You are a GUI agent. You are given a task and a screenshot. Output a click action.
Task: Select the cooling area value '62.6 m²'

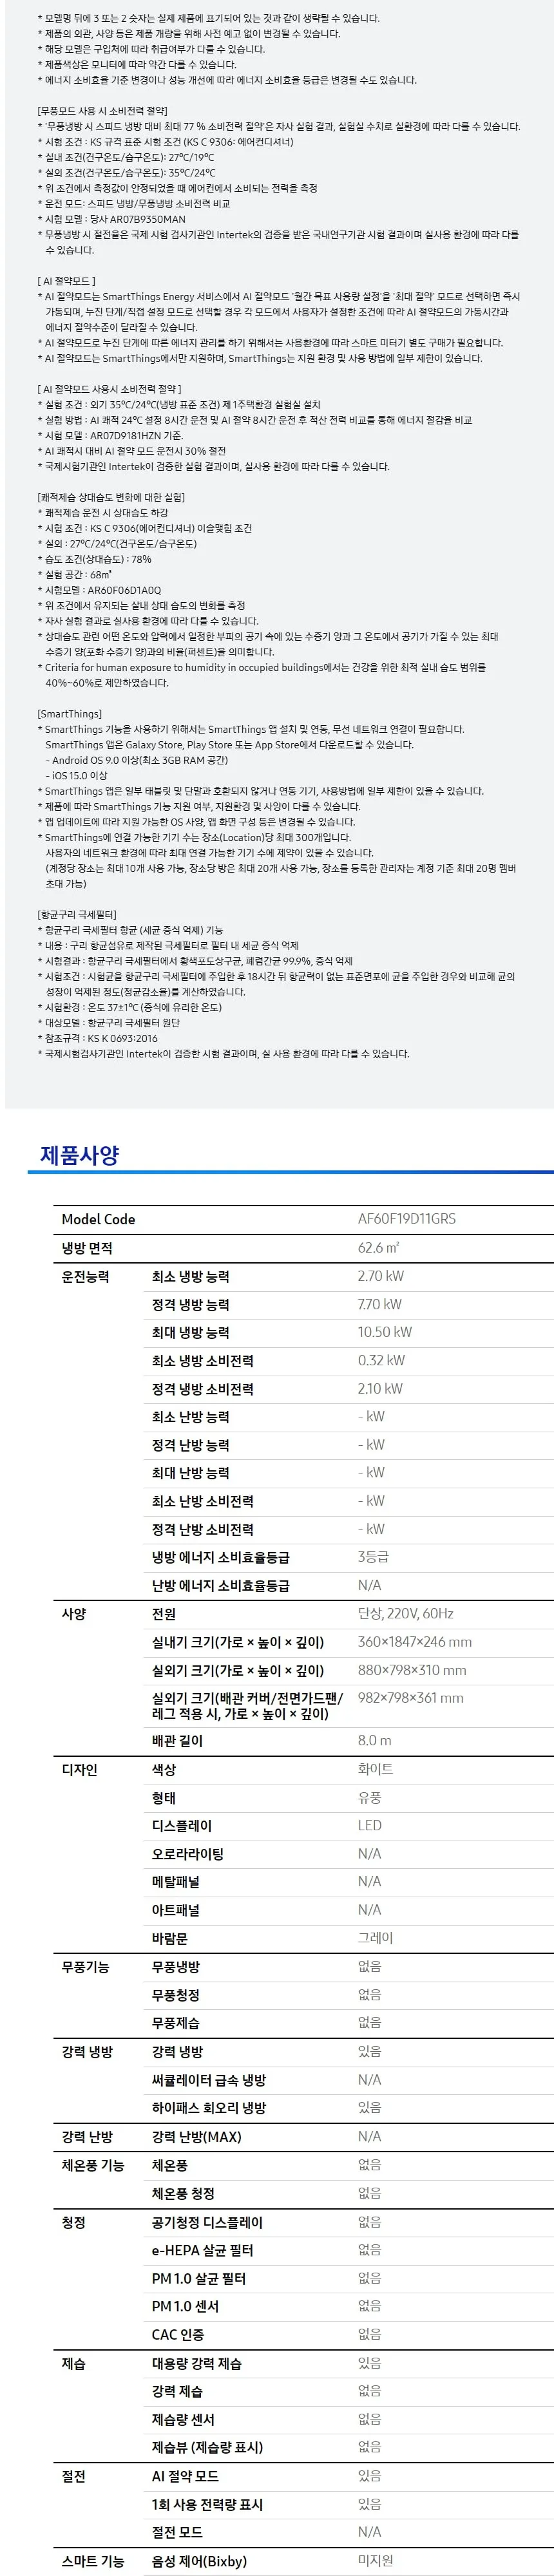378,1248
